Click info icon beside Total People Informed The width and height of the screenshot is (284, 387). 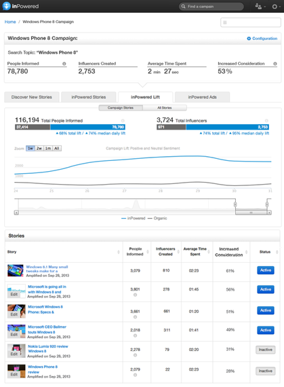point(123,121)
